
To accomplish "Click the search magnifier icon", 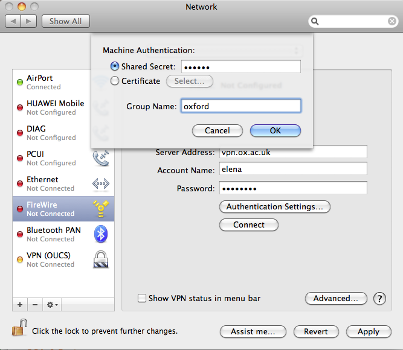I will pyautogui.click(x=315, y=21).
